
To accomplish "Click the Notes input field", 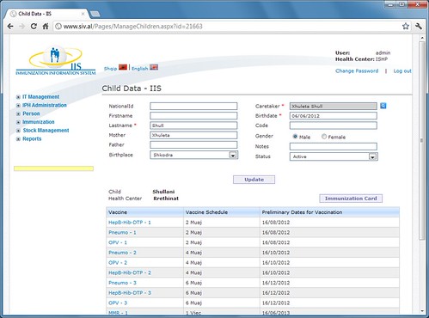I will click(334, 146).
